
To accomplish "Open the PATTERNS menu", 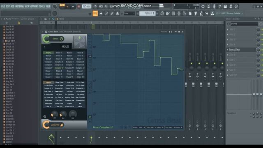I will pyautogui.click(x=19, y=7).
